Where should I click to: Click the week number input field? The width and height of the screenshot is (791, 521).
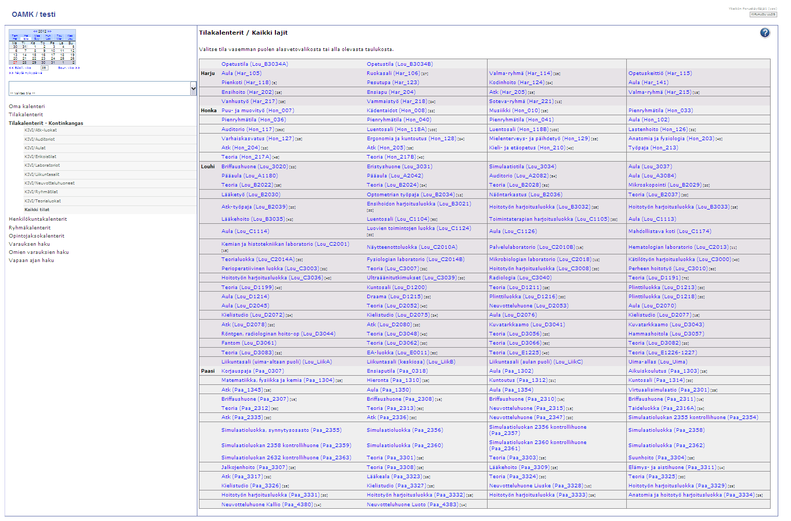point(44,68)
